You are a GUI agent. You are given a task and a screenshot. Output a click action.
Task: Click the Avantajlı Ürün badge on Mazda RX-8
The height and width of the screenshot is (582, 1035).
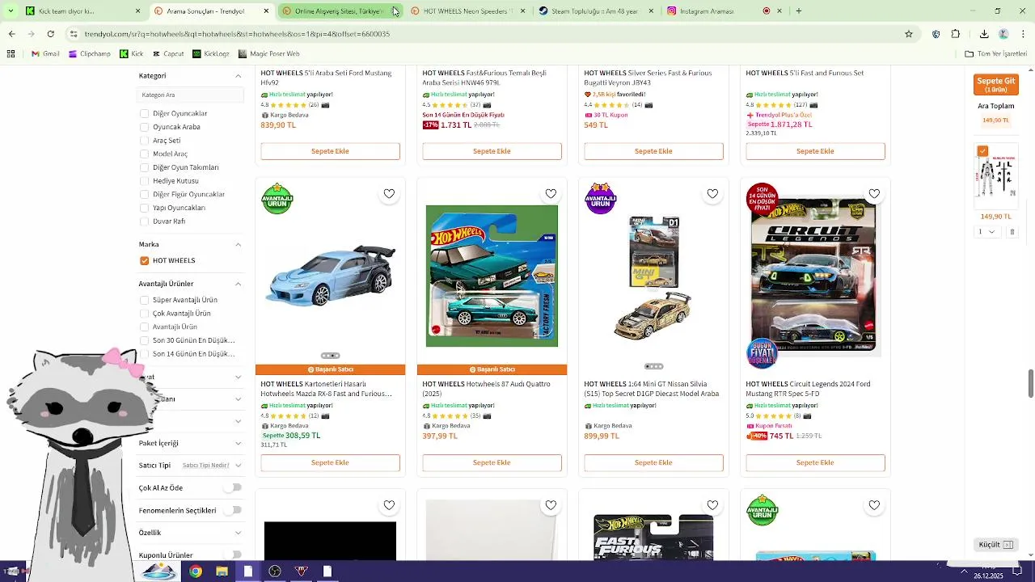[x=277, y=199]
